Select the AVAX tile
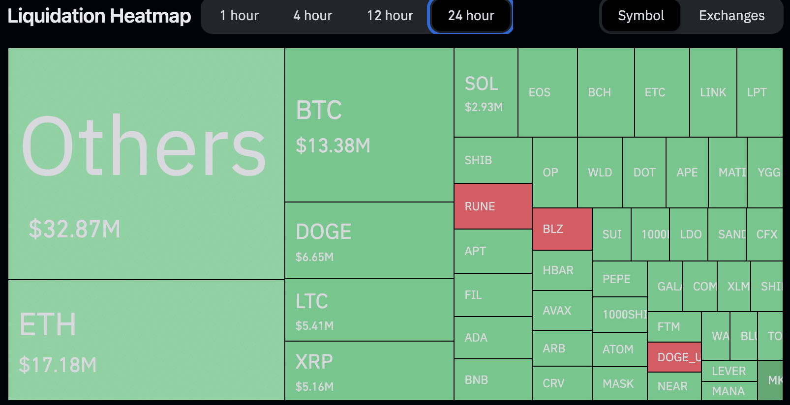This screenshot has width=790, height=405. pos(562,311)
